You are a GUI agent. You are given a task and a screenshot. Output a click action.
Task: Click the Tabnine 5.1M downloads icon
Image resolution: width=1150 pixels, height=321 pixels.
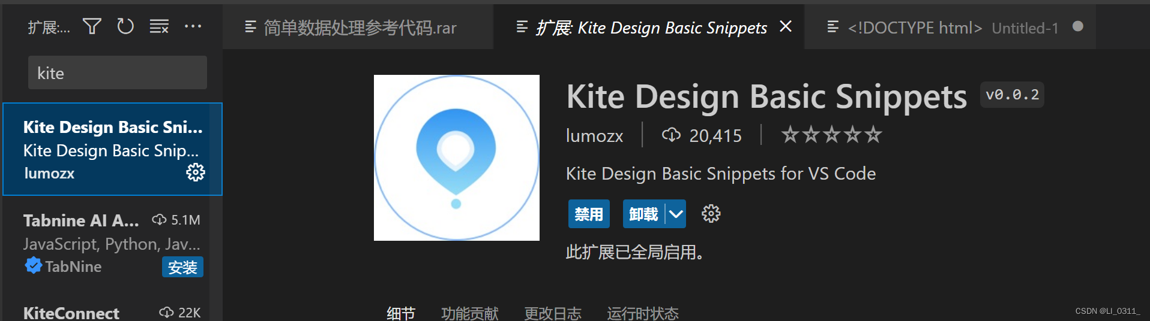[x=159, y=220]
